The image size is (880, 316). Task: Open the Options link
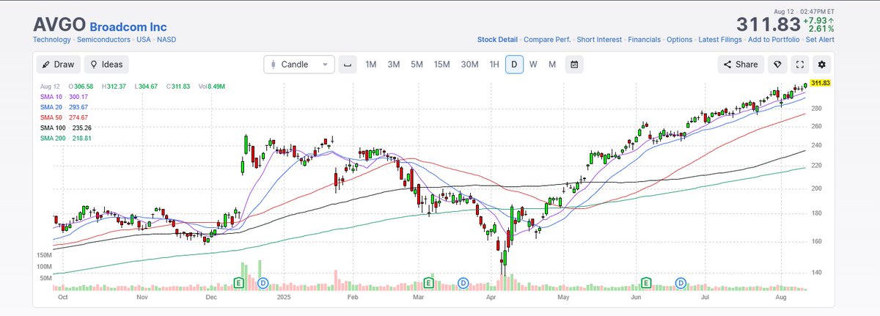click(x=680, y=40)
